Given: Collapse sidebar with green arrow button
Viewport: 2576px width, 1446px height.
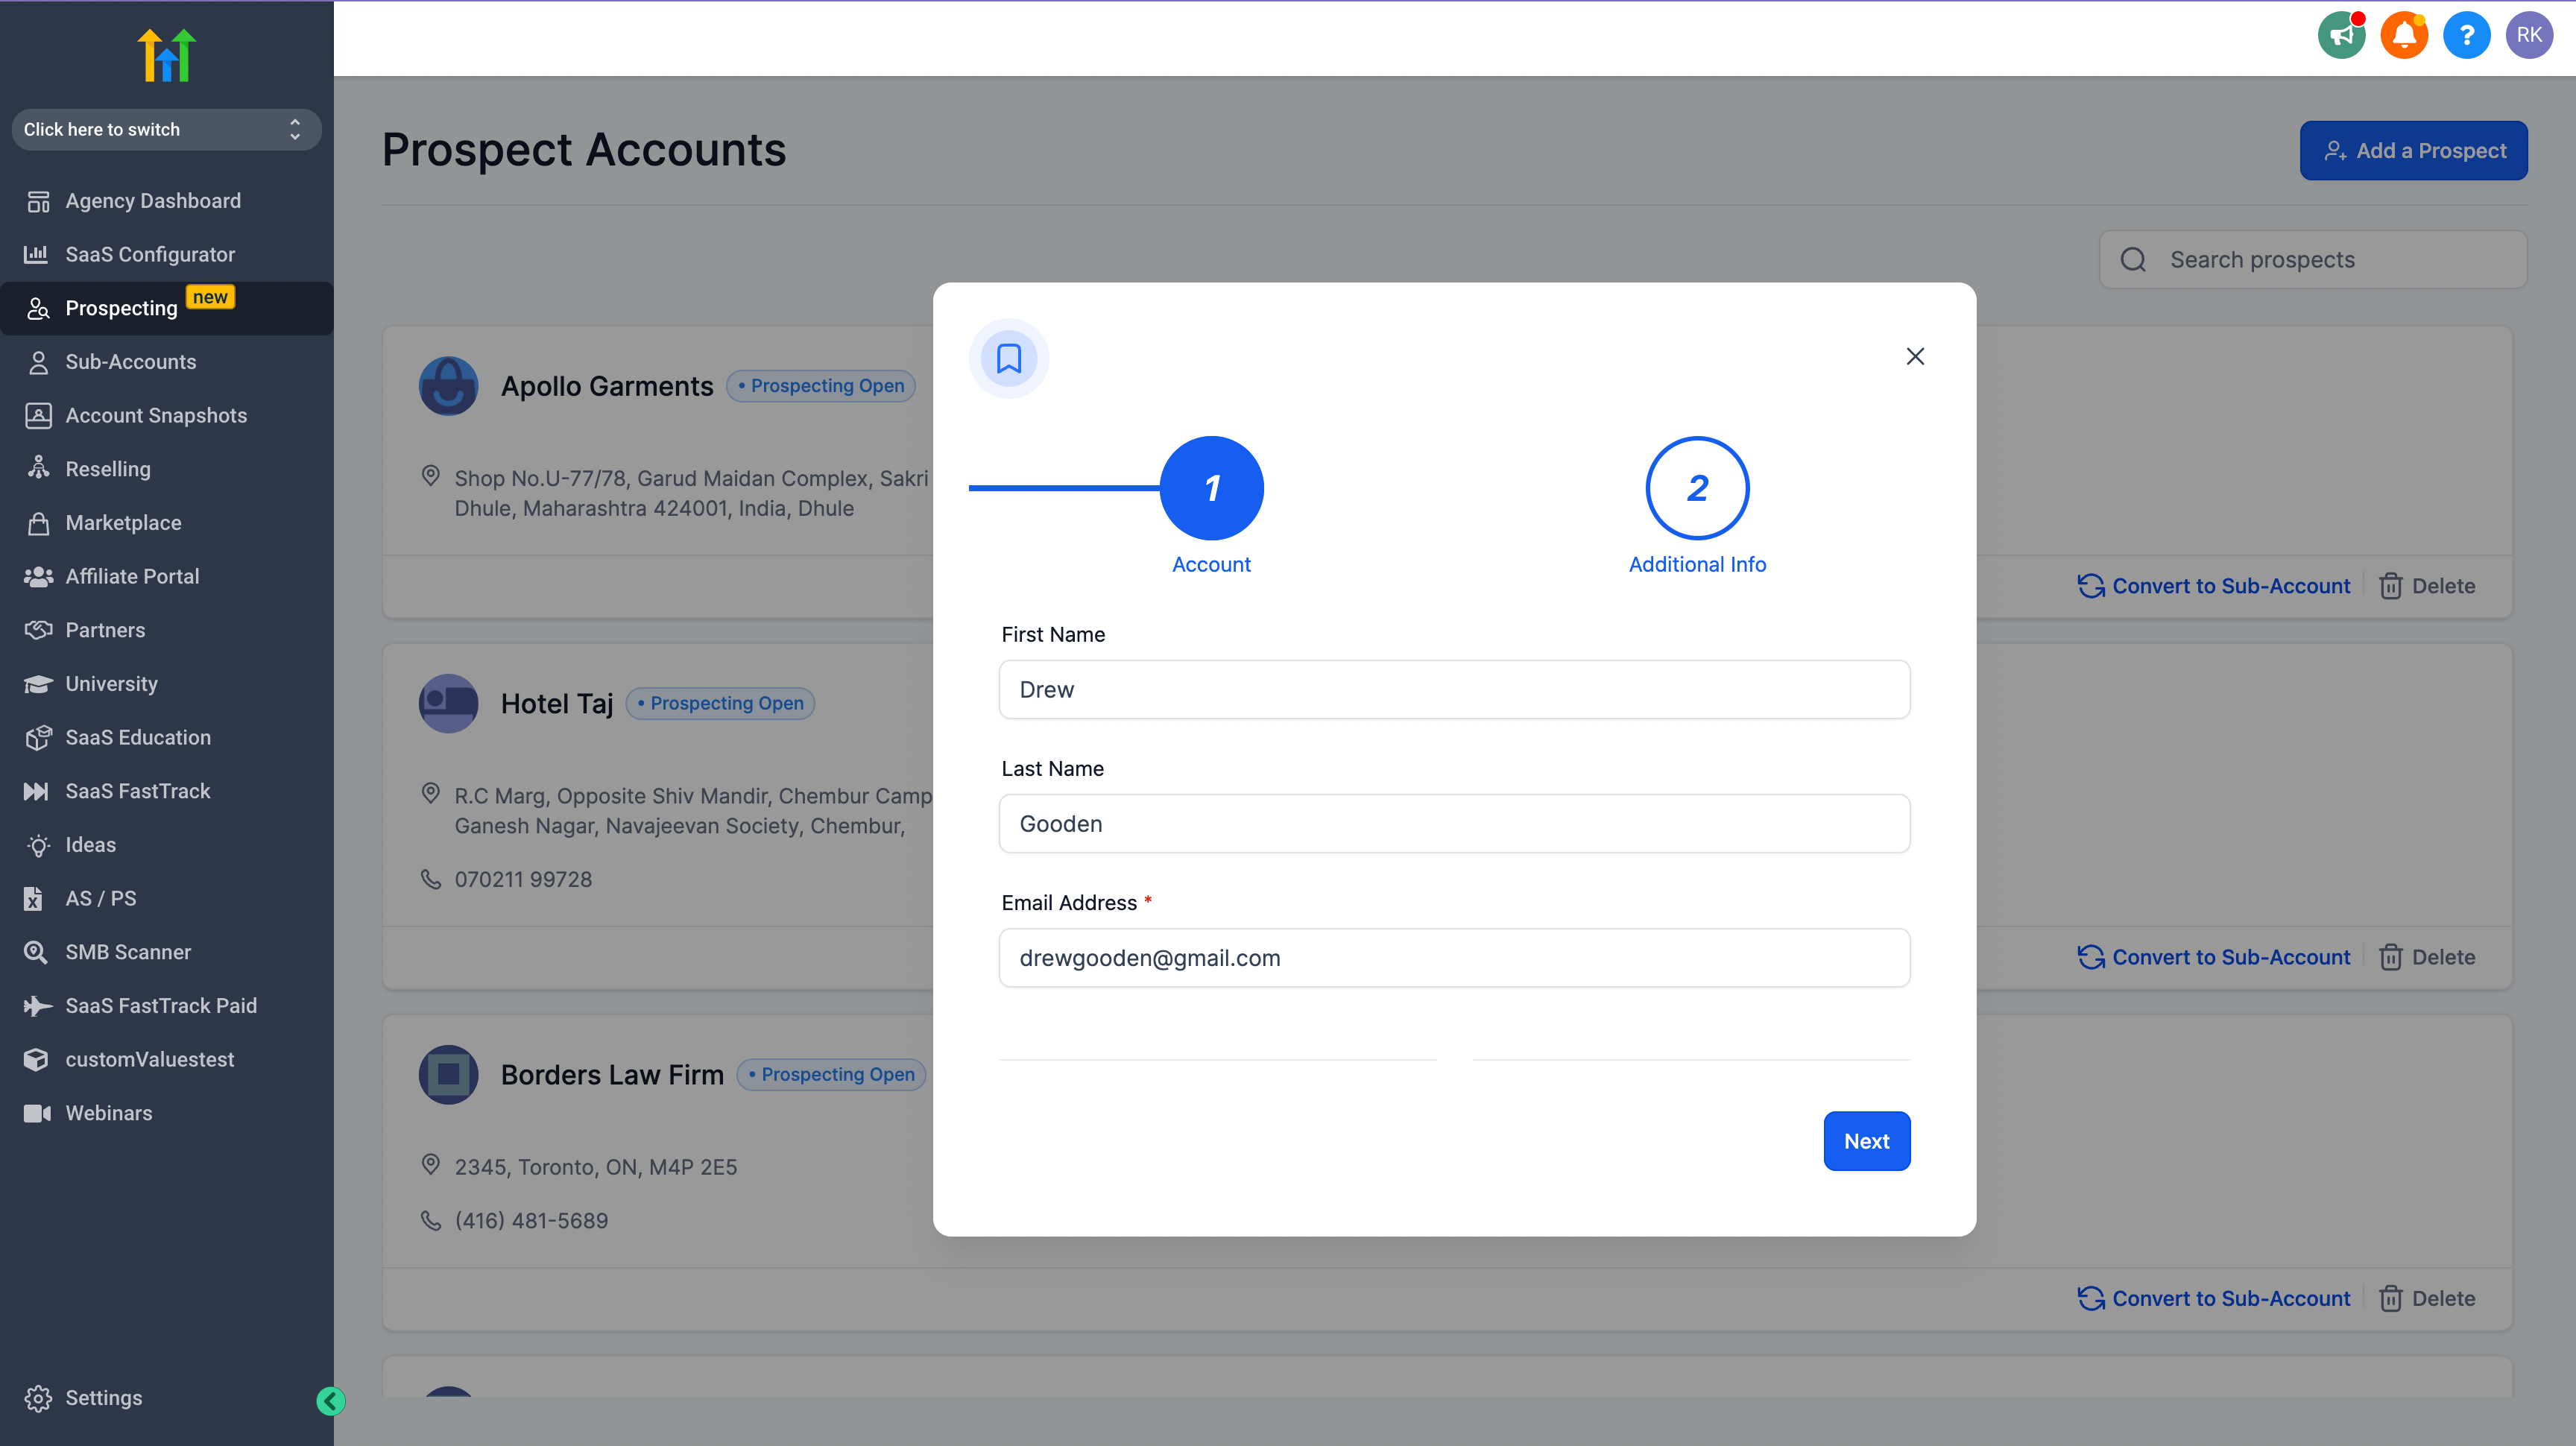Looking at the screenshot, I should pyautogui.click(x=331, y=1401).
